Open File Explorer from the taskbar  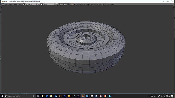(51, 96)
